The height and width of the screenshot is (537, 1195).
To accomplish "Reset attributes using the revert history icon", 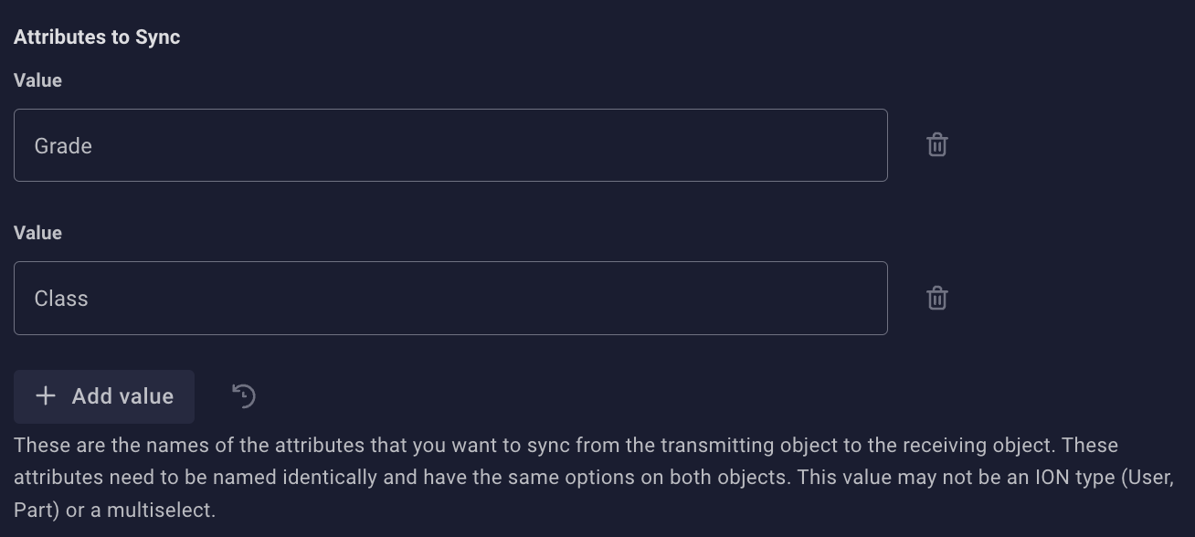I will pyautogui.click(x=244, y=395).
